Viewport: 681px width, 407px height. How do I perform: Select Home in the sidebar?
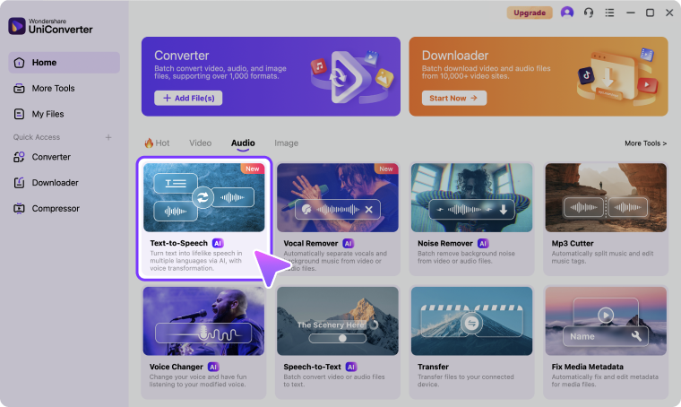[x=64, y=63]
